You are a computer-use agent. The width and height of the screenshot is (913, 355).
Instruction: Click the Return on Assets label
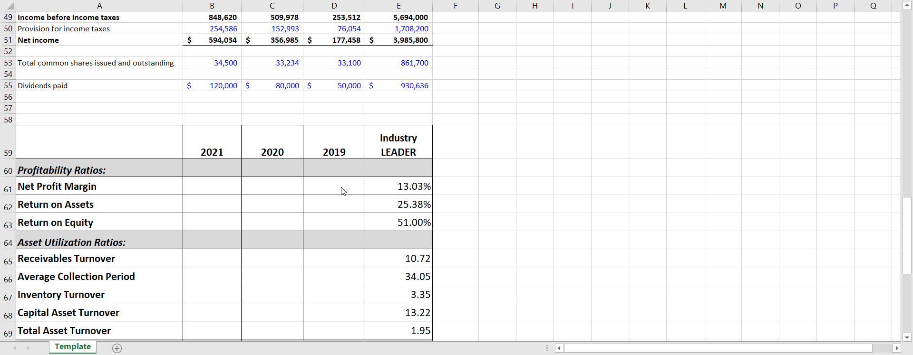click(56, 204)
